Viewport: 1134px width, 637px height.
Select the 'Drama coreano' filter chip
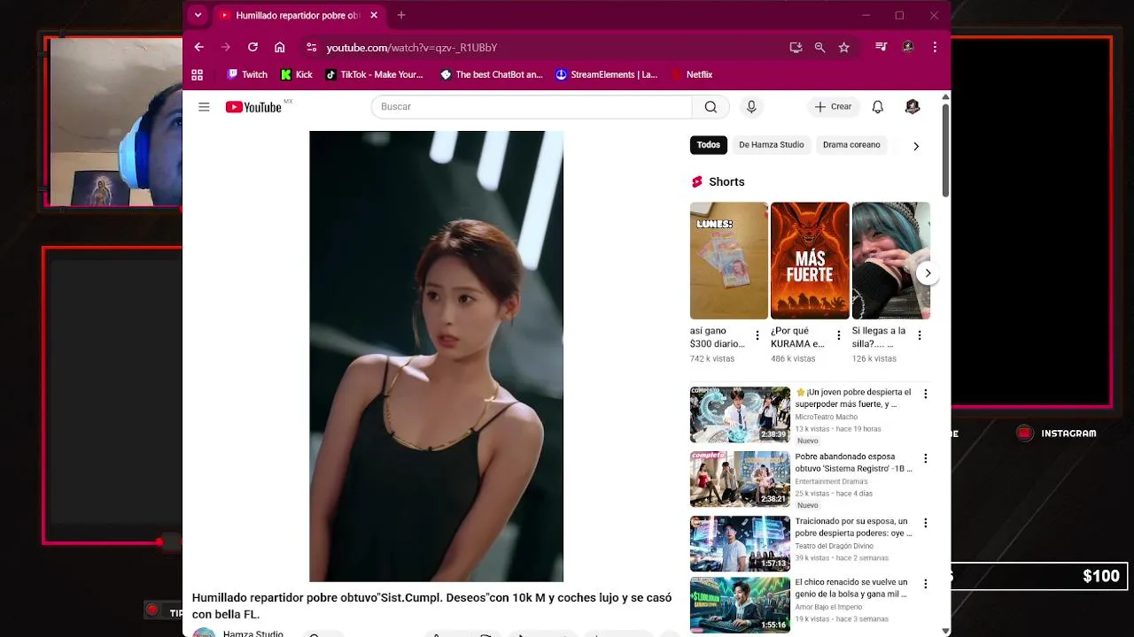click(851, 145)
